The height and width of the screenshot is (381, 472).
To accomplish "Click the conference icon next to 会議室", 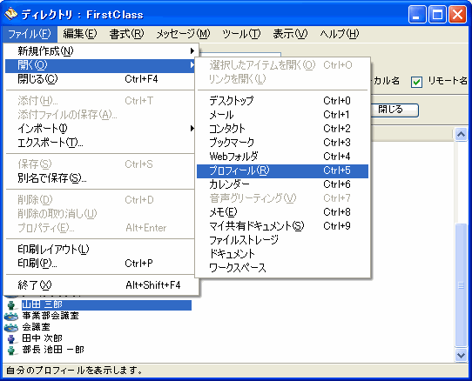I will [x=11, y=327].
